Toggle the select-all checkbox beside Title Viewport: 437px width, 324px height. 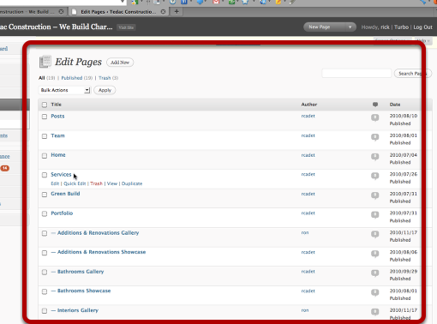45,105
